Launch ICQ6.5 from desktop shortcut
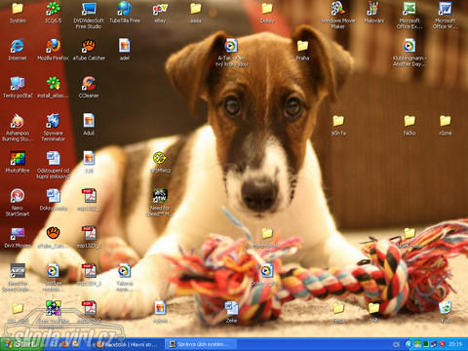The image size is (468, 351). tap(53, 13)
